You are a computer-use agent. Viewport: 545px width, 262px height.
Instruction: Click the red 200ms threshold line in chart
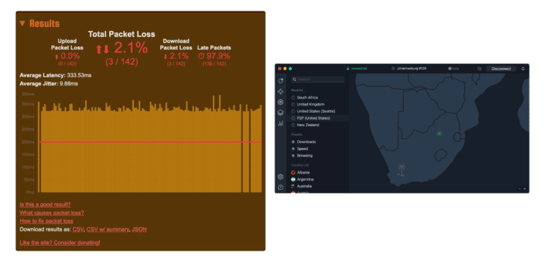[x=150, y=142]
